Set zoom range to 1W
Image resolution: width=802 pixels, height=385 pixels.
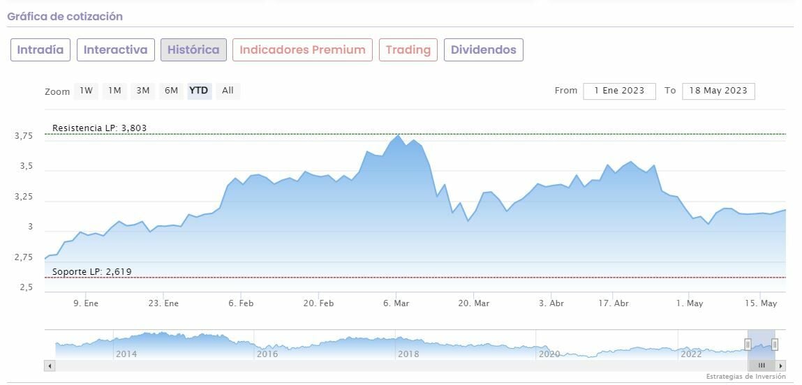pyautogui.click(x=86, y=91)
